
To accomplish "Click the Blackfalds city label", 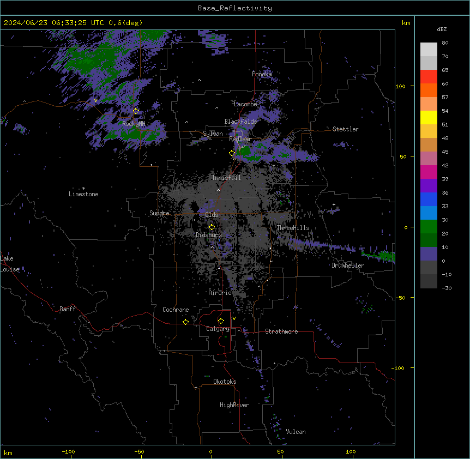I will (240, 122).
